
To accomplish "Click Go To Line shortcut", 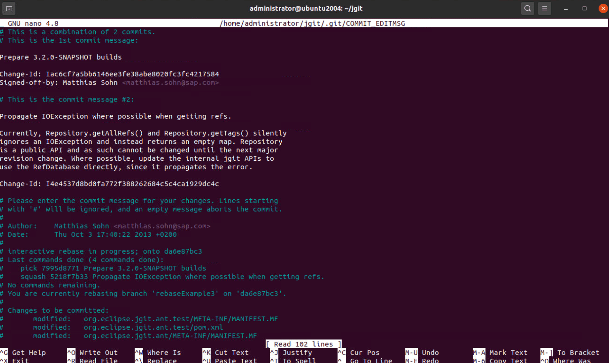I will tap(371, 360).
